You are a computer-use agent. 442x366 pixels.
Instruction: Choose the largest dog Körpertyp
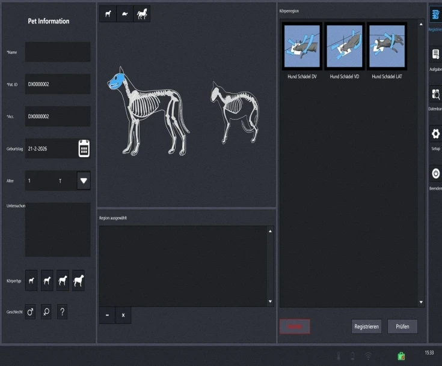[78, 280]
